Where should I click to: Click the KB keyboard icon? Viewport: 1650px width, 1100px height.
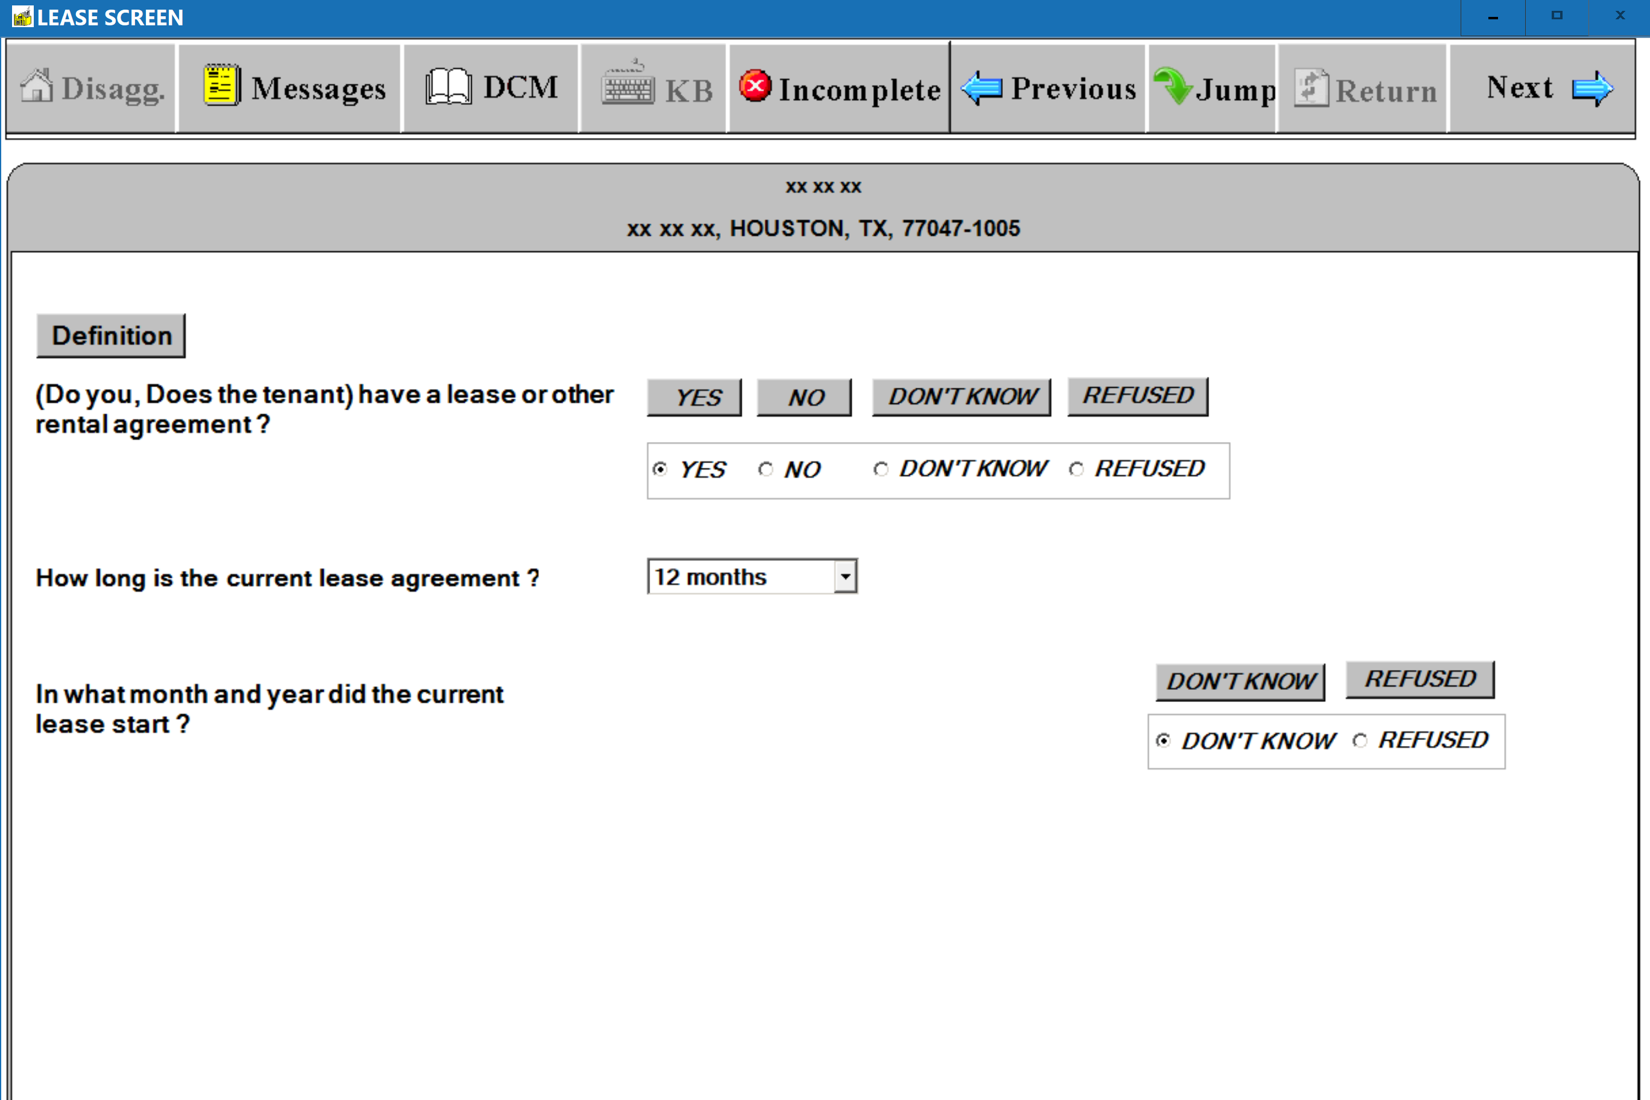click(628, 86)
